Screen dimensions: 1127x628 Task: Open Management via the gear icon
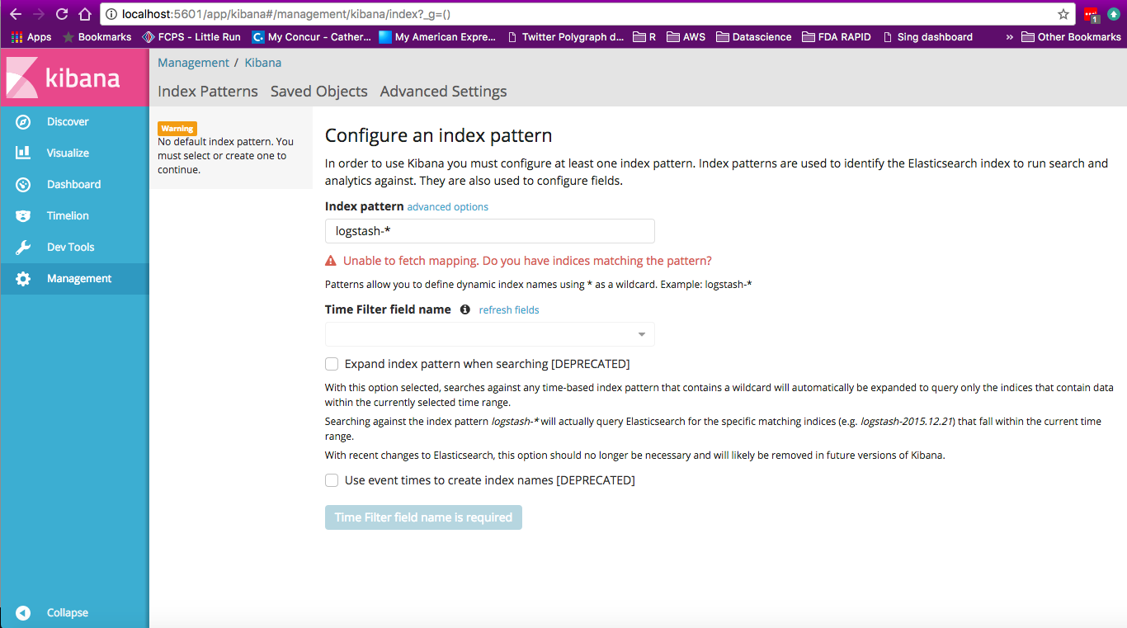23,279
